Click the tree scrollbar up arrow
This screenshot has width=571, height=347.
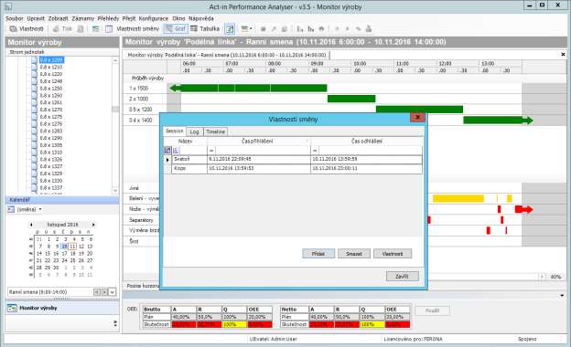(115, 60)
